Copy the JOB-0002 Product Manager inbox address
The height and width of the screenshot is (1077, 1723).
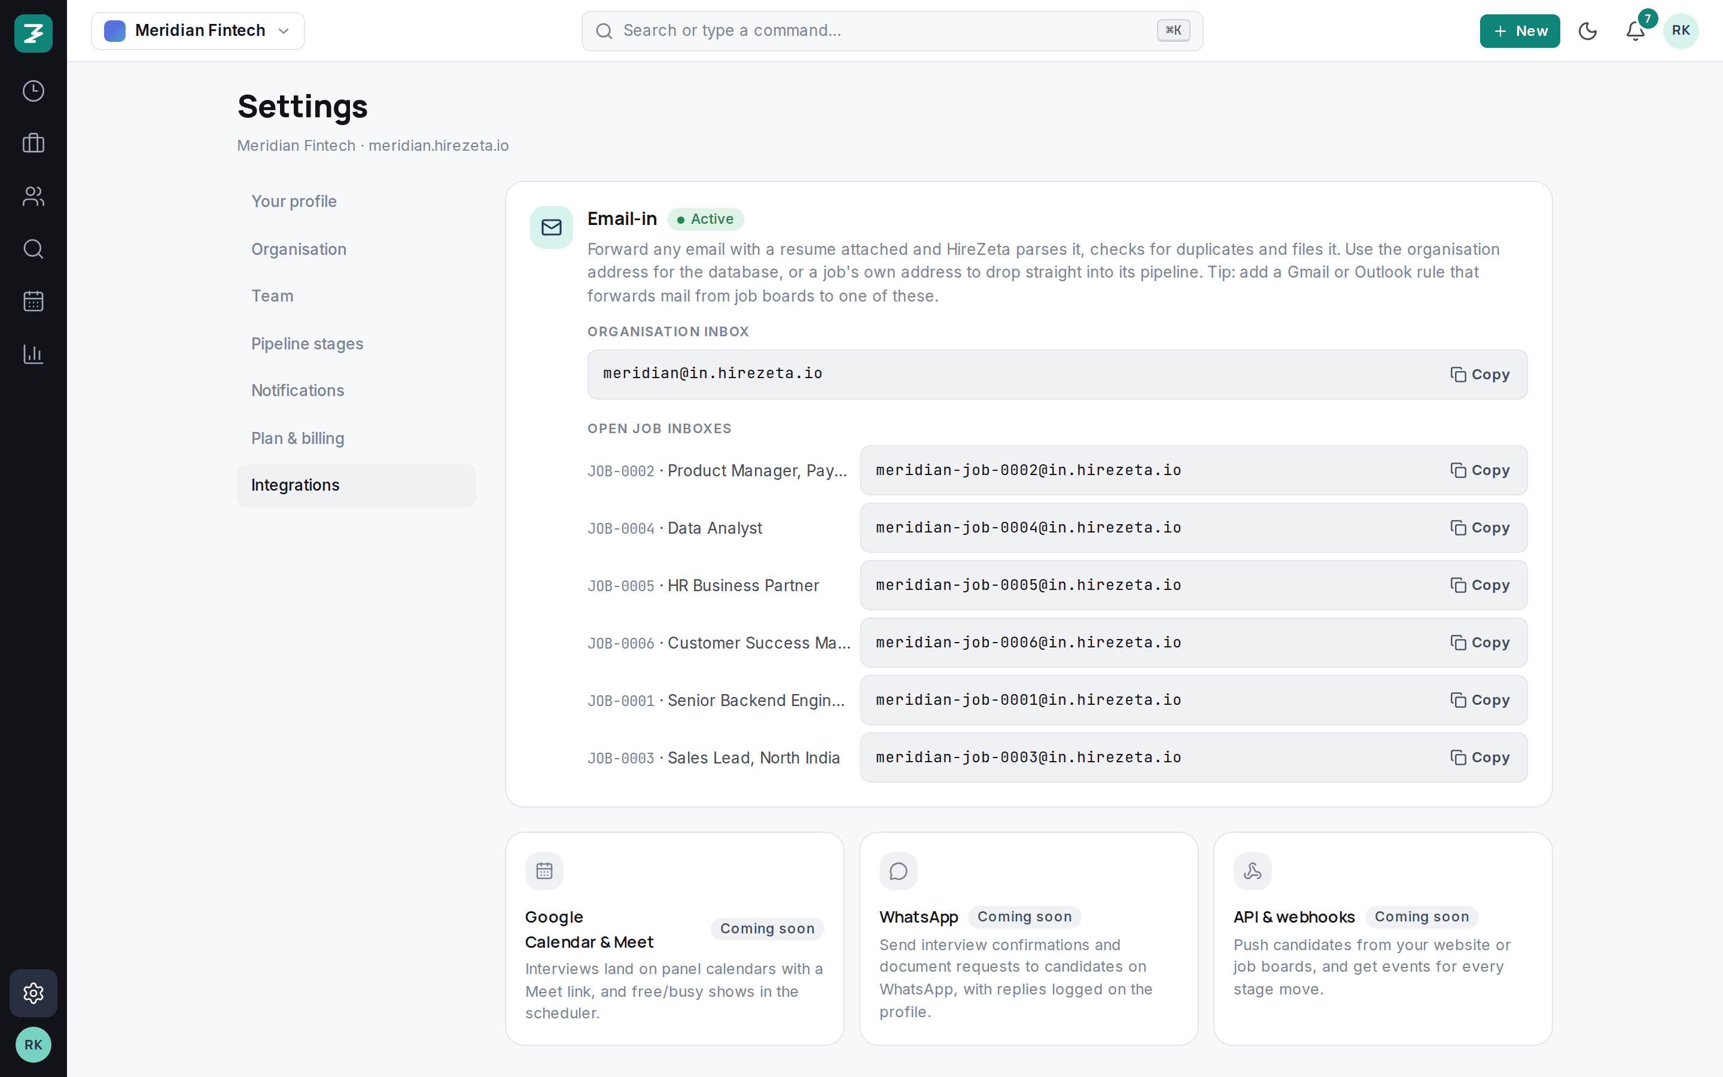[1480, 470]
